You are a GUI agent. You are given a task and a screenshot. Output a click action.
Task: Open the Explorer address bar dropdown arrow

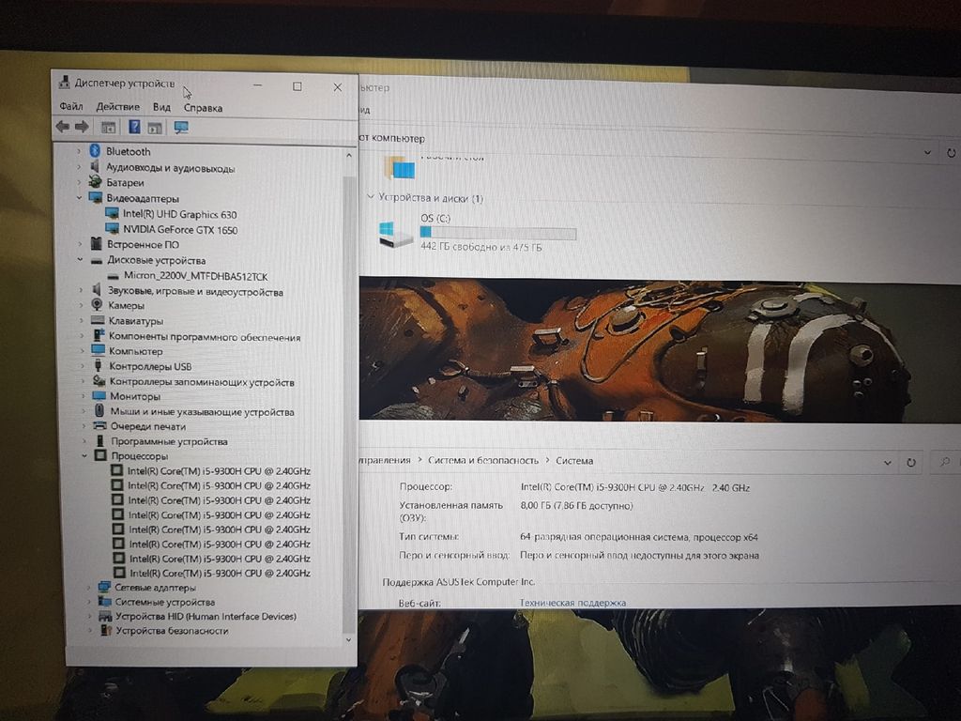[x=927, y=152]
